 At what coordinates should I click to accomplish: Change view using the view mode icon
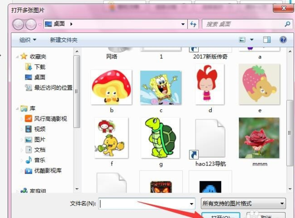(242, 40)
